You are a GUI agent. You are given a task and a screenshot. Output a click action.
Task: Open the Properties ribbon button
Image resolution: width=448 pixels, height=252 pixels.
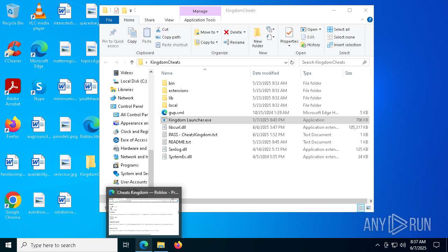pos(289,37)
